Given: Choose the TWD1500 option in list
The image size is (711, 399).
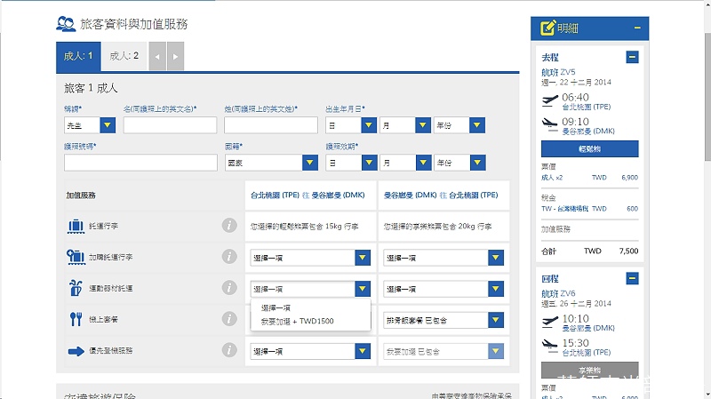Looking at the screenshot, I should click(x=310, y=321).
